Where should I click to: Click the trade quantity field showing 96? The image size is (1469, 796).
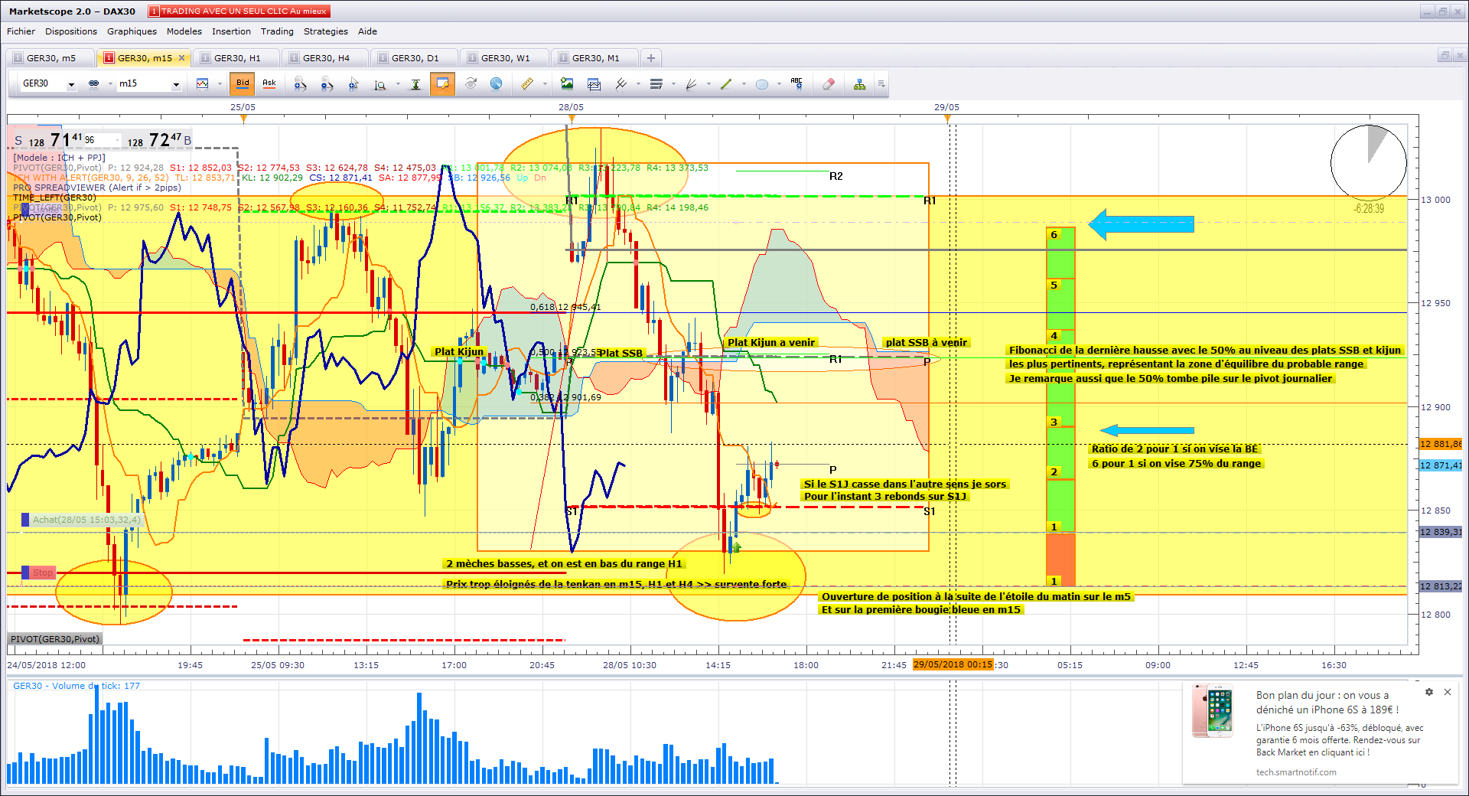(103, 140)
